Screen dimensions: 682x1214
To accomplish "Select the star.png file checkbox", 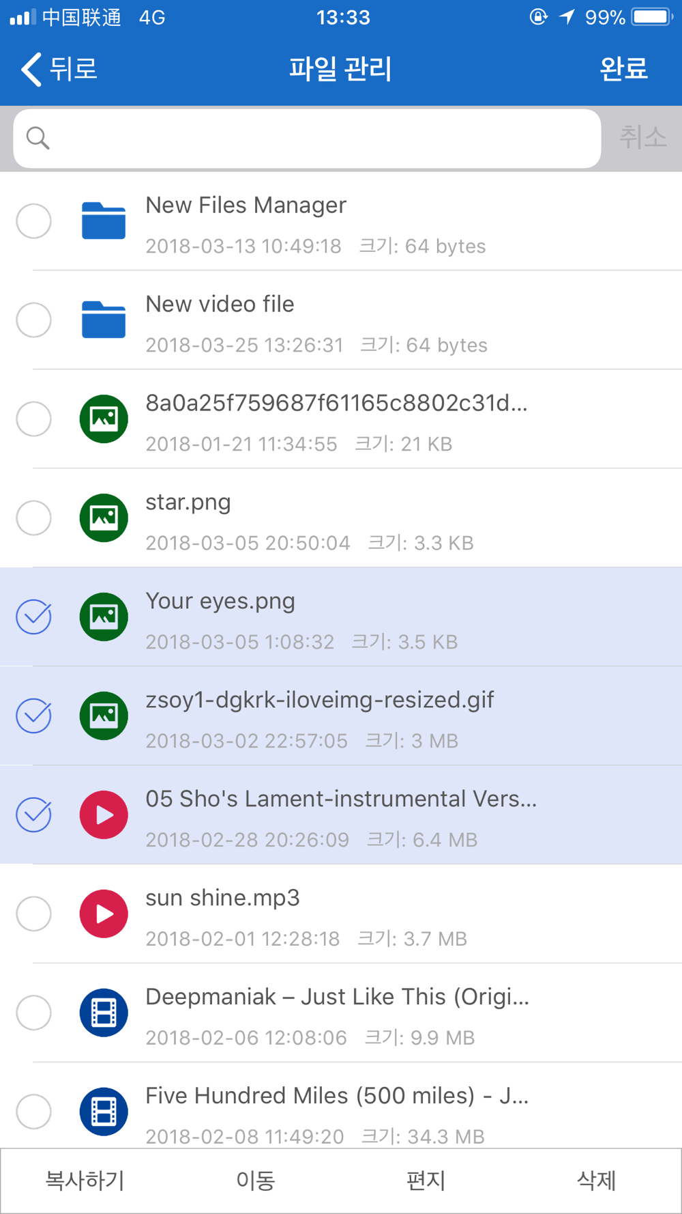I will coord(33,518).
